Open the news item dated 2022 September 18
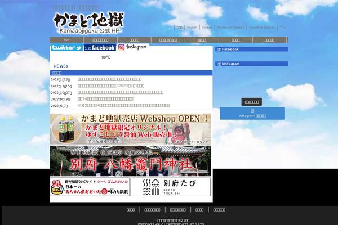This screenshot has width=338, height=225. point(105,99)
